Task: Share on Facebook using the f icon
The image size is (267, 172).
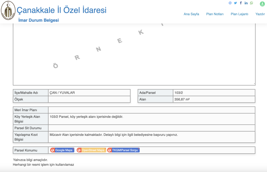Action: point(241,3)
